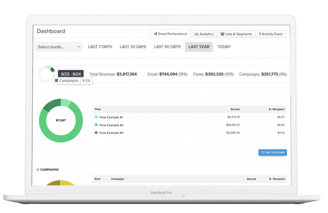
Task: Click the link icon on GO TO FLOWS
Action: [263, 152]
